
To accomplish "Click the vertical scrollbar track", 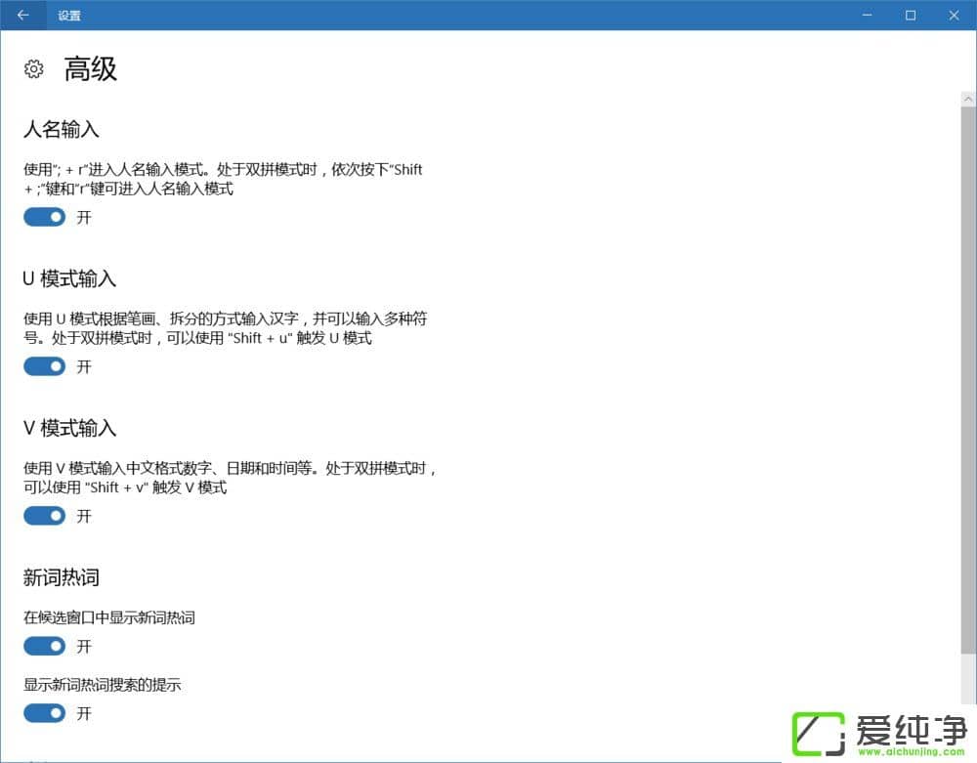I will coord(967,391).
